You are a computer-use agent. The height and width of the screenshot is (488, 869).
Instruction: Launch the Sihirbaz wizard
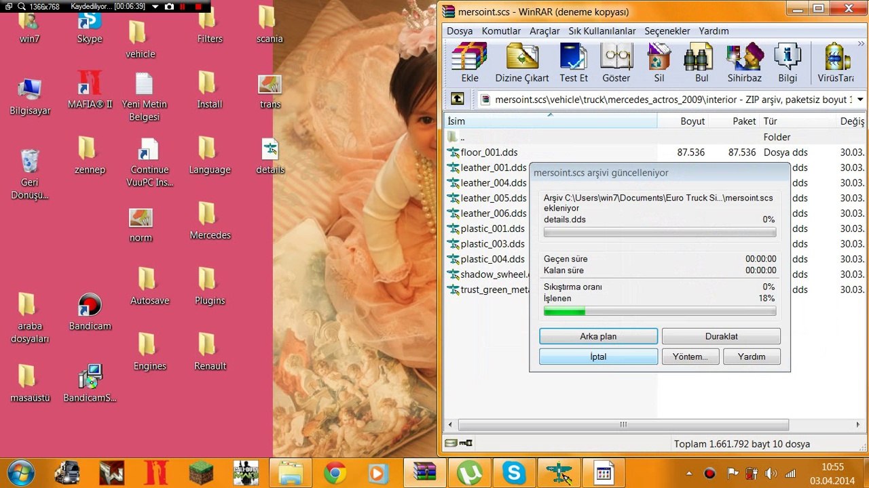click(744, 62)
